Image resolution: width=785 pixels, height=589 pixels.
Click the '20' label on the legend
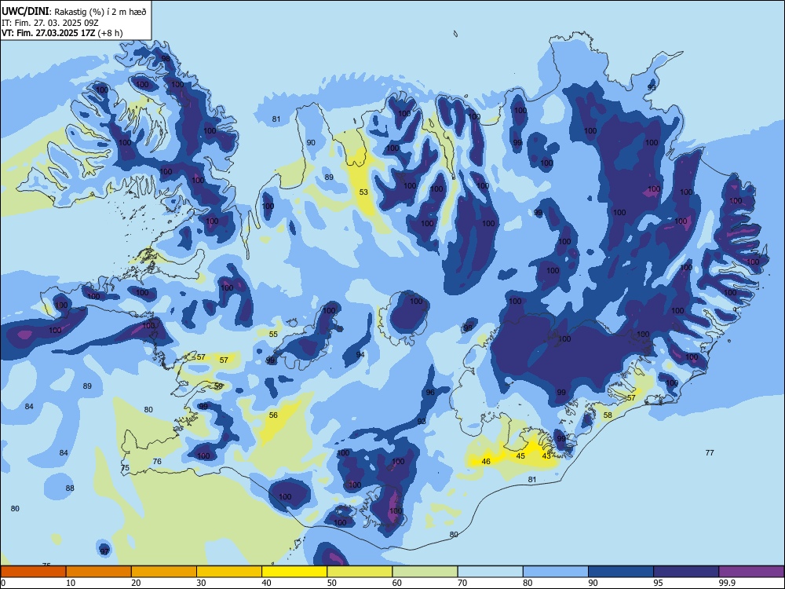tap(136, 583)
